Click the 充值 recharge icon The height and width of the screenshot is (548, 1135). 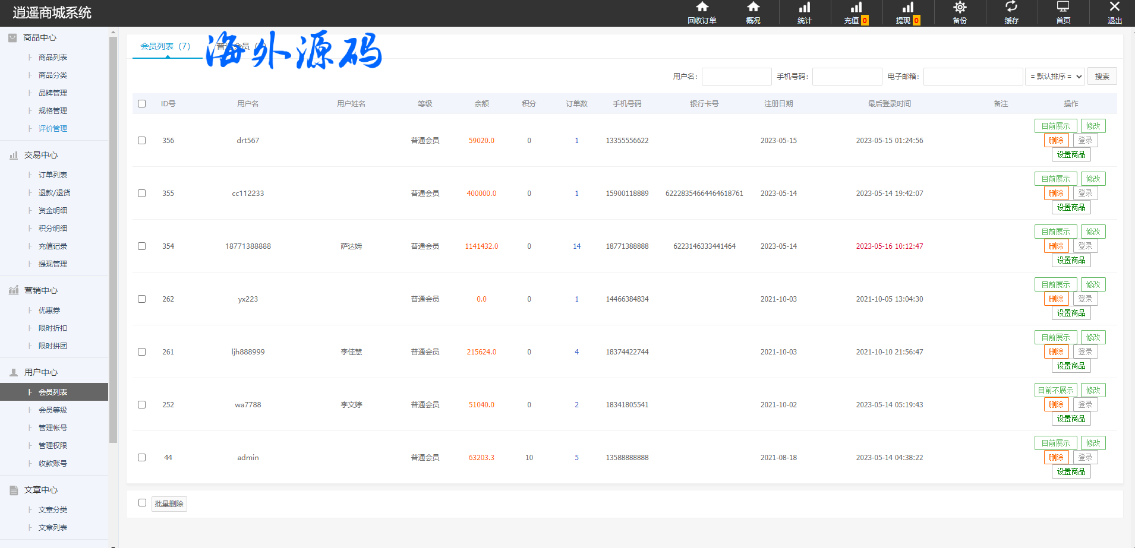[856, 8]
